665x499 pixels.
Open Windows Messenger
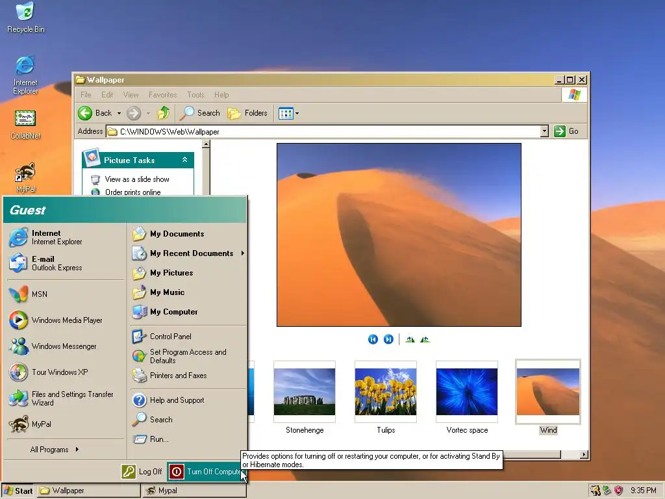point(66,346)
